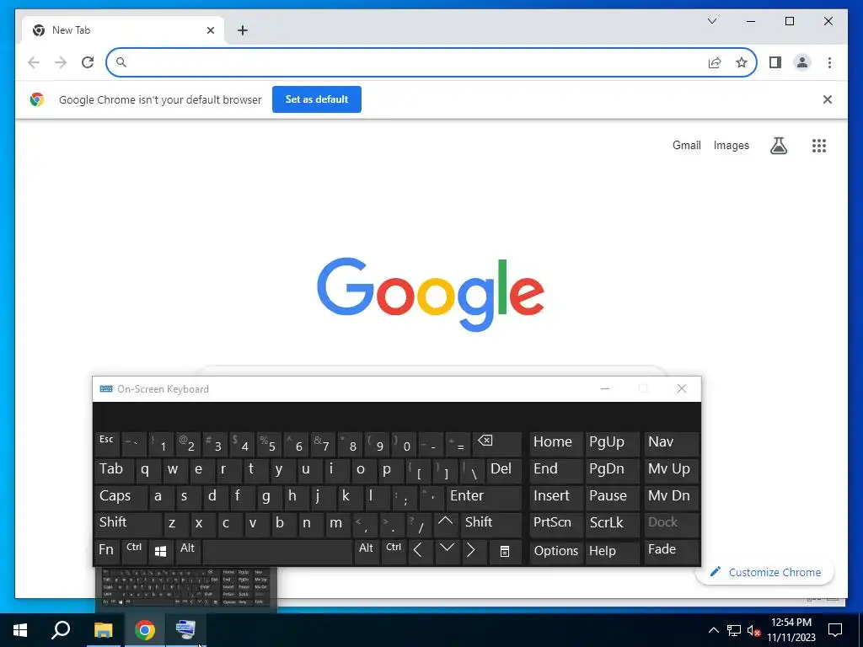Viewport: 863px width, 647px height.
Task: Click the up arrow key on On-Screen Keyboard
Action: (446, 524)
